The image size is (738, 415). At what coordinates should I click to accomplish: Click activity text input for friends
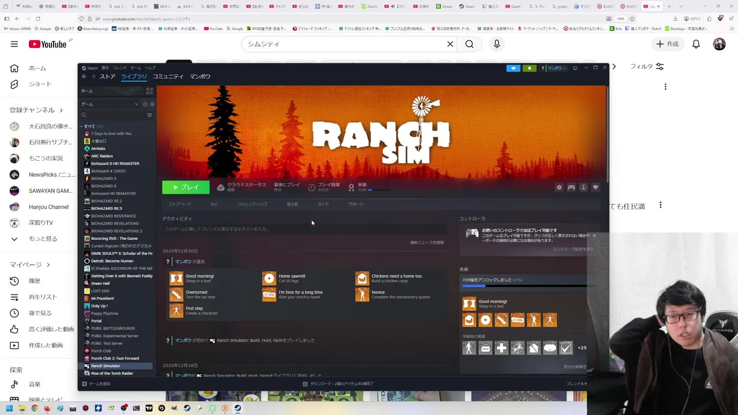pos(304,229)
